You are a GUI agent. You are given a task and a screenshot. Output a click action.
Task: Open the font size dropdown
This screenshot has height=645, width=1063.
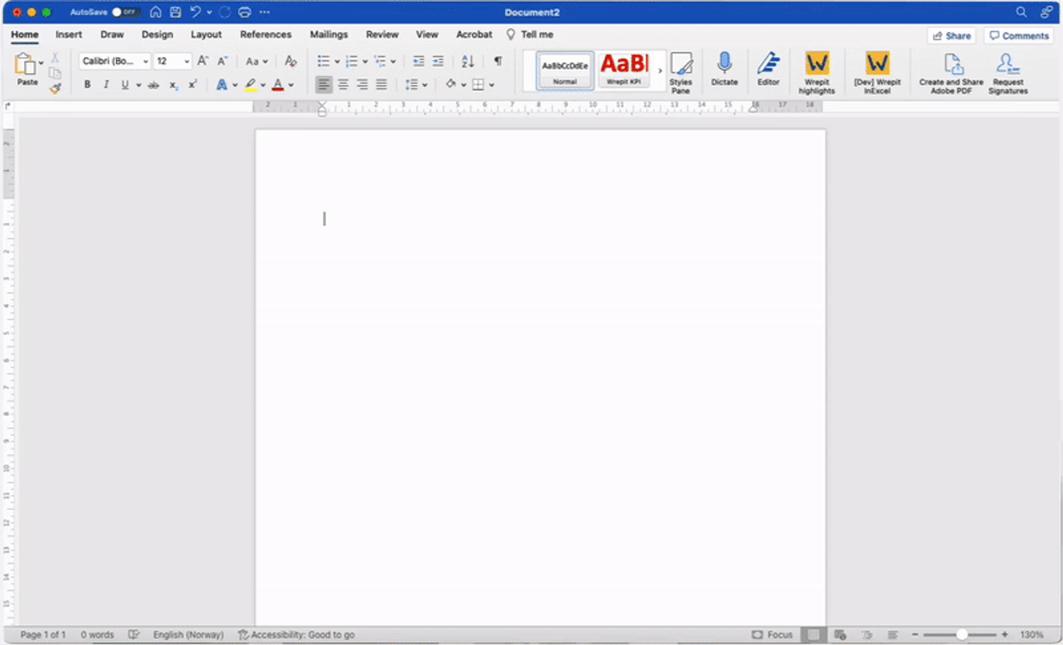(187, 61)
